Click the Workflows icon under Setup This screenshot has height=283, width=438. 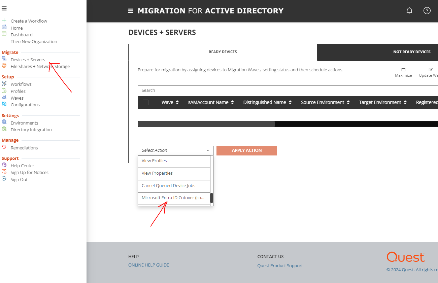[4, 83]
